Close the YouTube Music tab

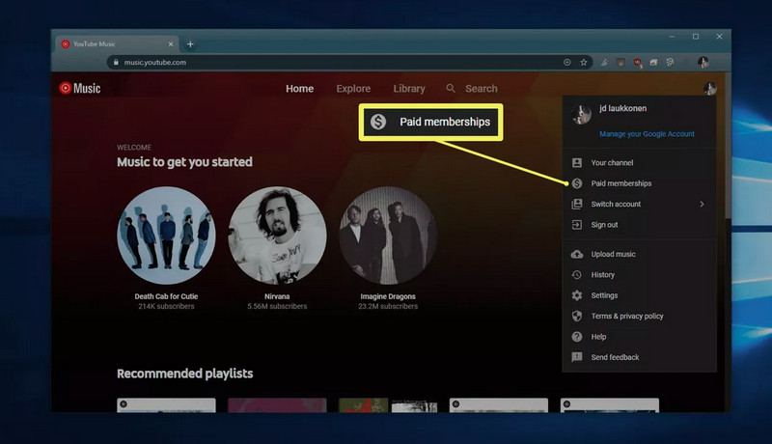point(171,43)
